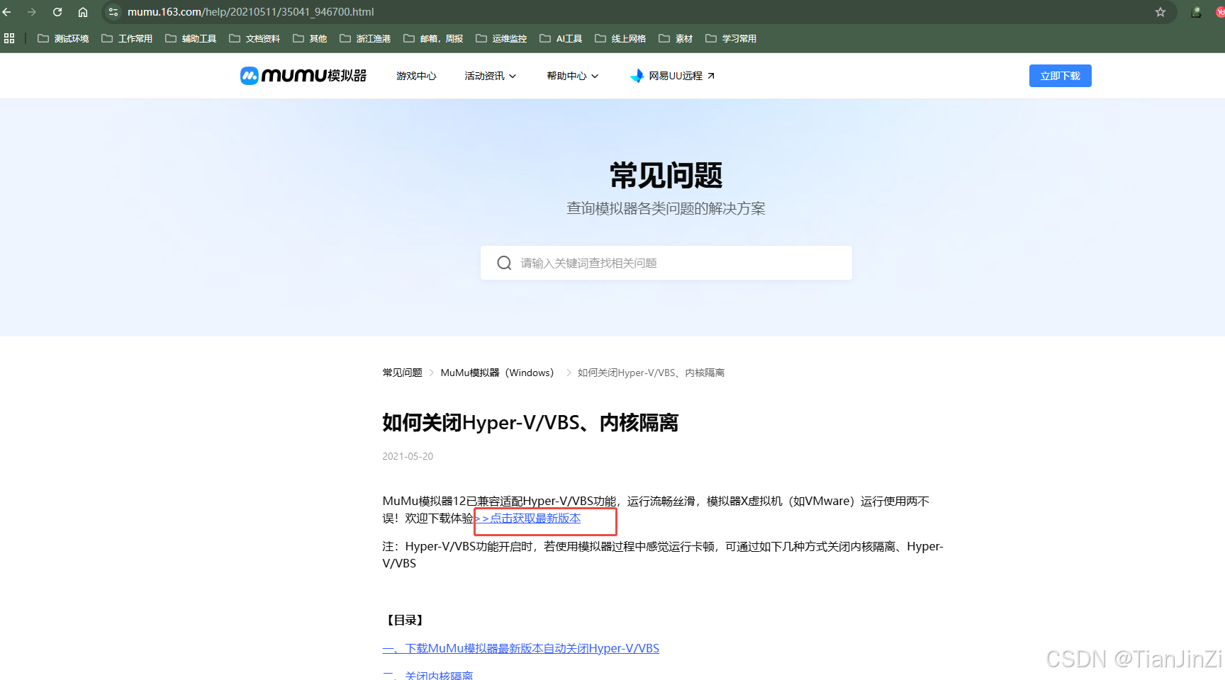The width and height of the screenshot is (1225, 680).
Task: Click the browser forward arrow
Action: click(x=32, y=12)
